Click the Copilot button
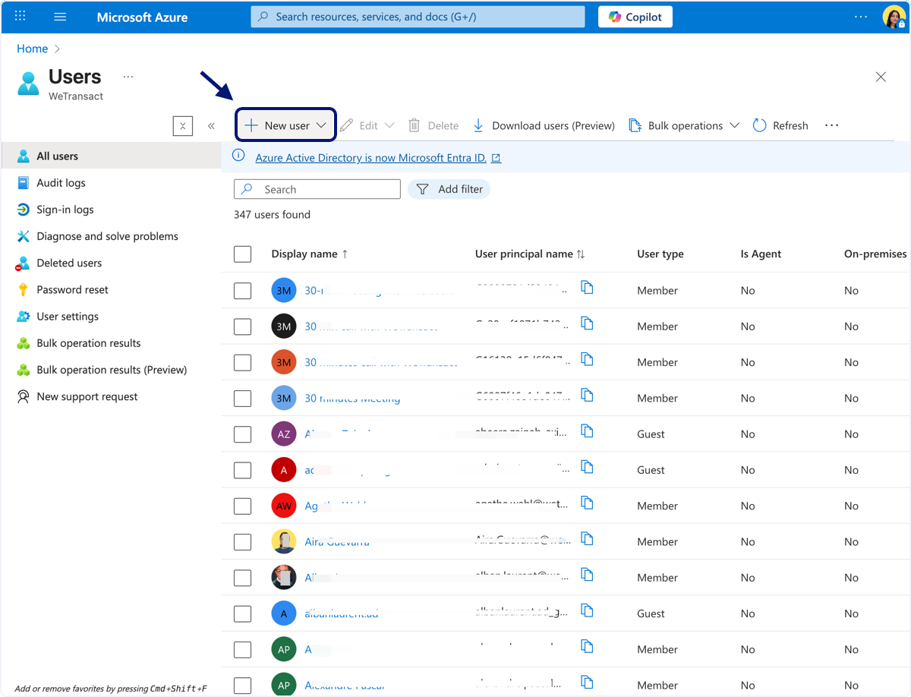 pyautogui.click(x=635, y=17)
